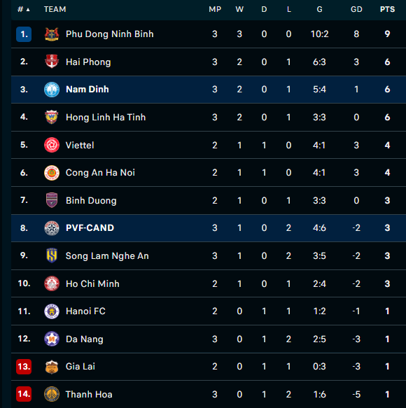
Task: Click the PVF-CAND team emblem
Action: tap(52, 228)
